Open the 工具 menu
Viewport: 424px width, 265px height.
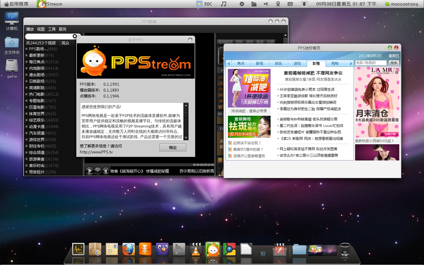tap(52, 29)
